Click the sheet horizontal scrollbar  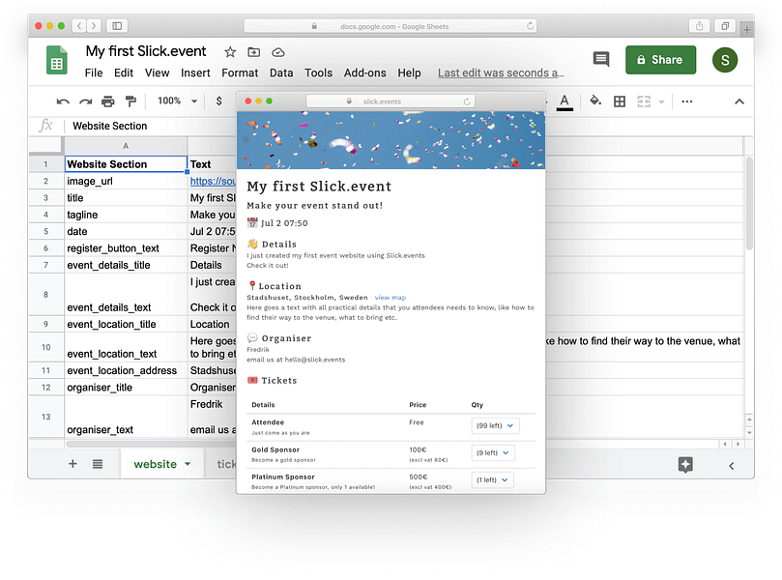[150, 444]
